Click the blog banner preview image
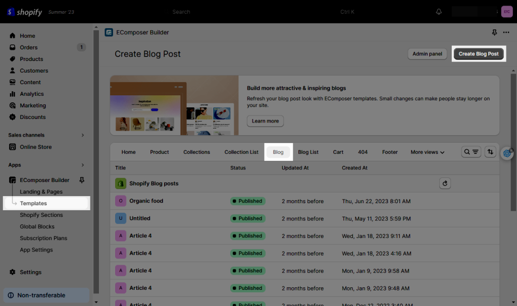 point(174,105)
